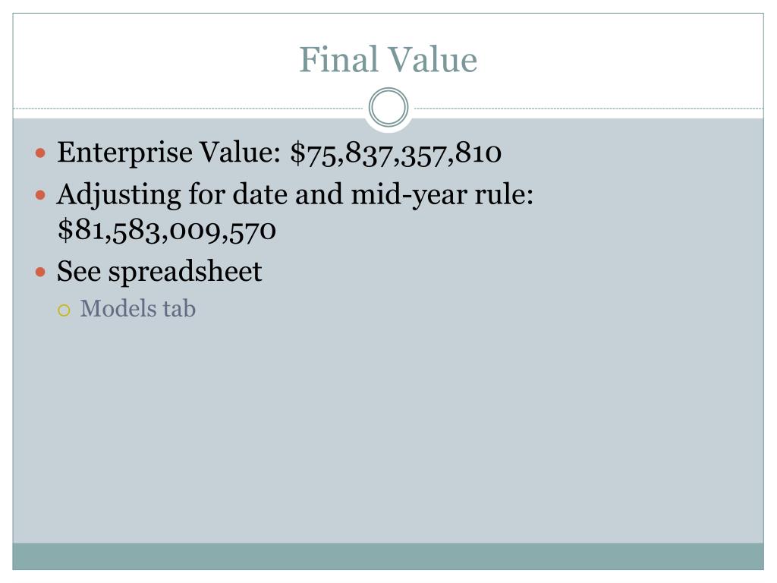
Task: Click the orange bullet before Adjusting
Action: pyautogui.click(x=41, y=195)
